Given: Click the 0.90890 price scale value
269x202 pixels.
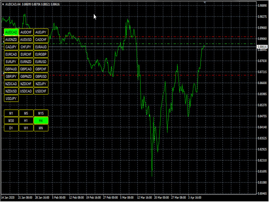Looking at the screenshot, I should click(x=262, y=5).
